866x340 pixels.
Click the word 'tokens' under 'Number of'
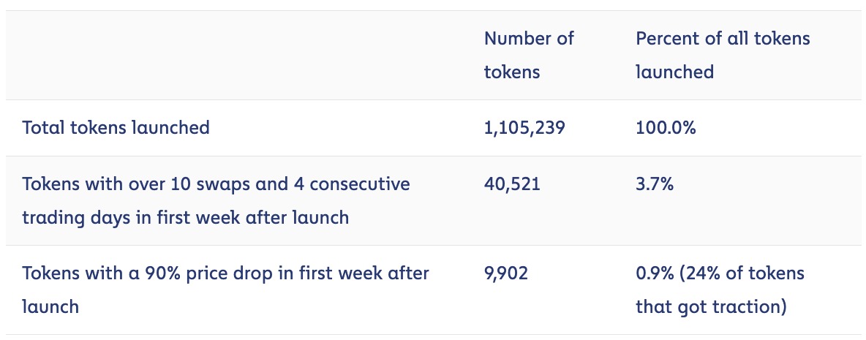(x=512, y=72)
